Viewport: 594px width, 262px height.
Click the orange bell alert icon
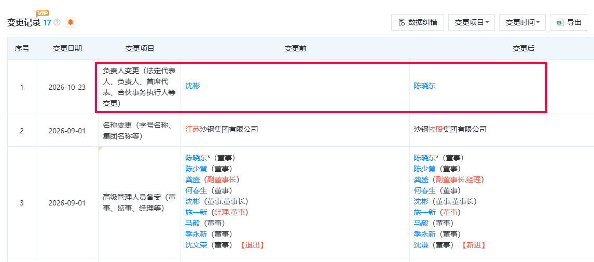click(71, 22)
